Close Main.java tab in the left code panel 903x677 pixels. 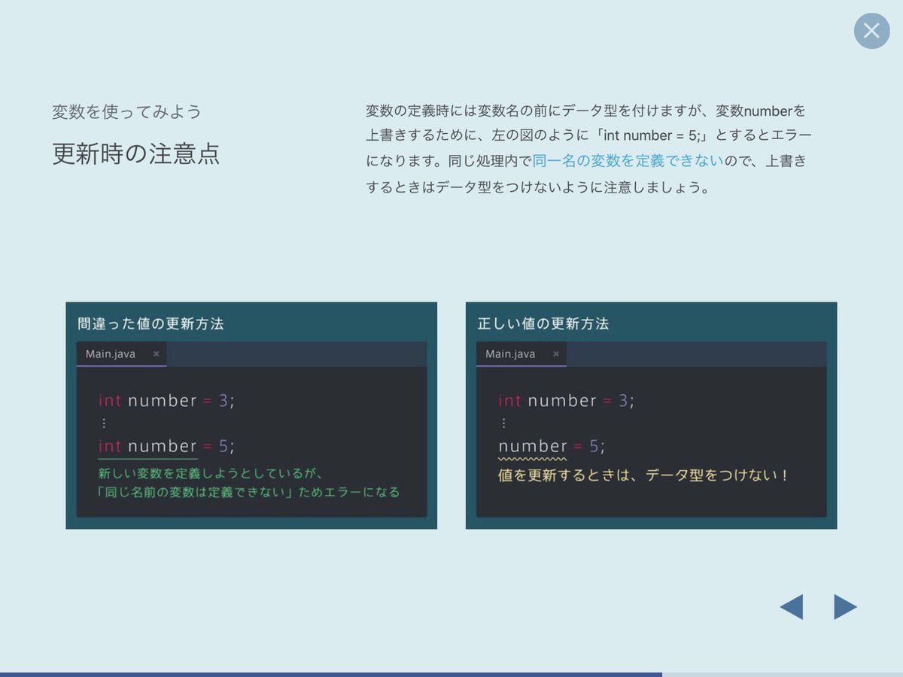click(156, 354)
